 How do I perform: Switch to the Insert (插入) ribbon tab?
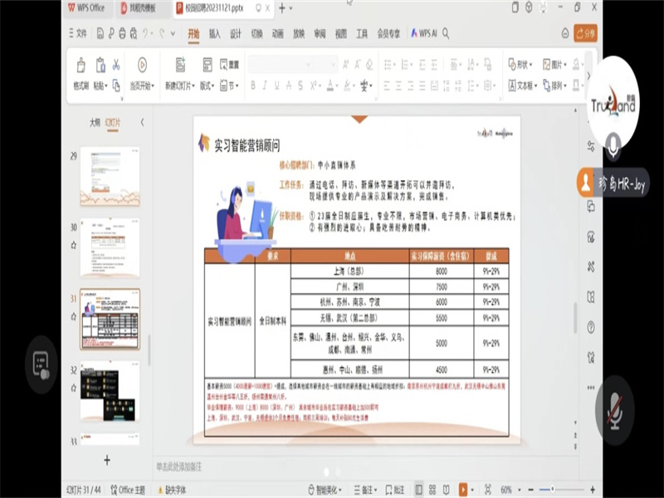coord(215,34)
